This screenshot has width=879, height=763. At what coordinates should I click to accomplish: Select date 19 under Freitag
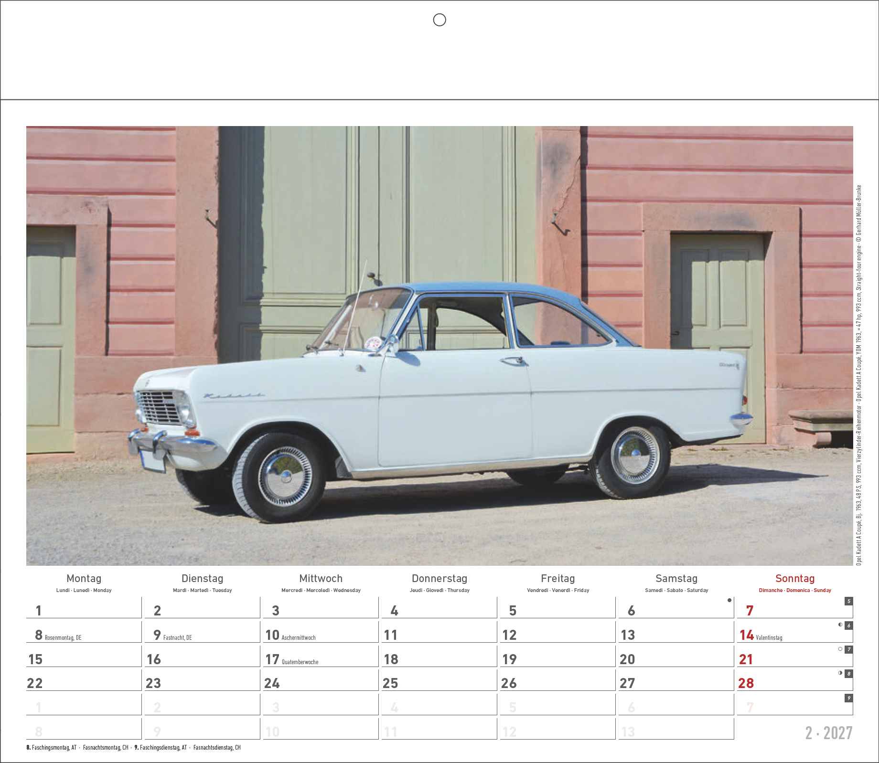point(509,659)
